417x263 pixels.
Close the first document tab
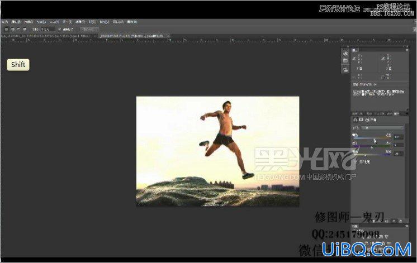click(95, 36)
